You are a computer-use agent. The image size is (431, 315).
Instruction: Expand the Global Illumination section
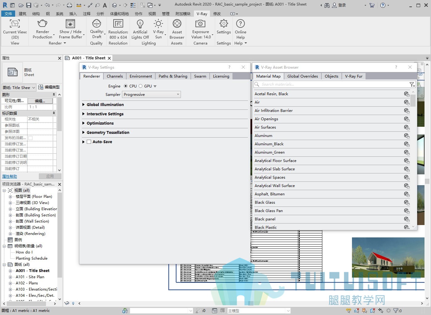[x=84, y=105]
